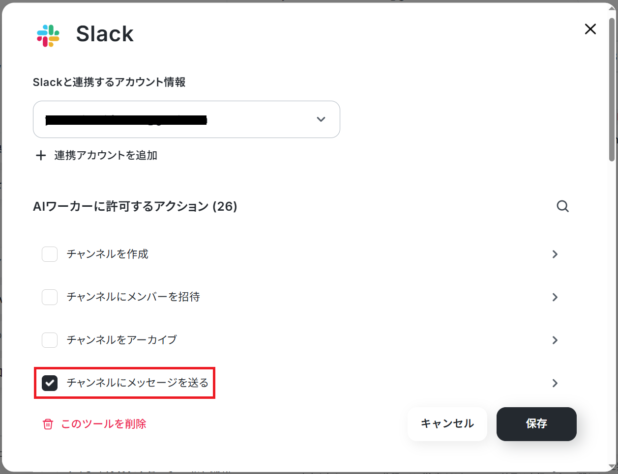Expand チャンネルを作成 details chevron

coord(555,254)
